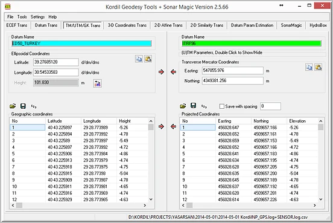The image size is (333, 223).
Task: Click left arrow of Geographic horizontal scrollbar
Action: 13,205
